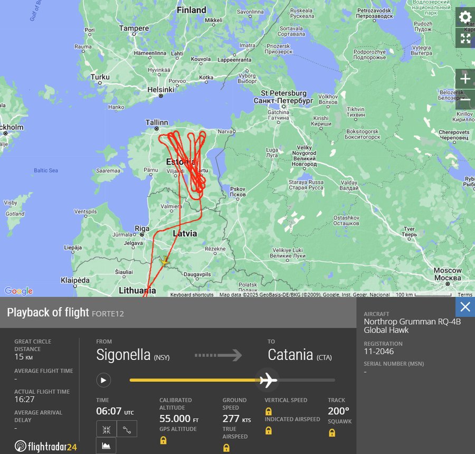Click the Flightradar24 logo

[46, 446]
